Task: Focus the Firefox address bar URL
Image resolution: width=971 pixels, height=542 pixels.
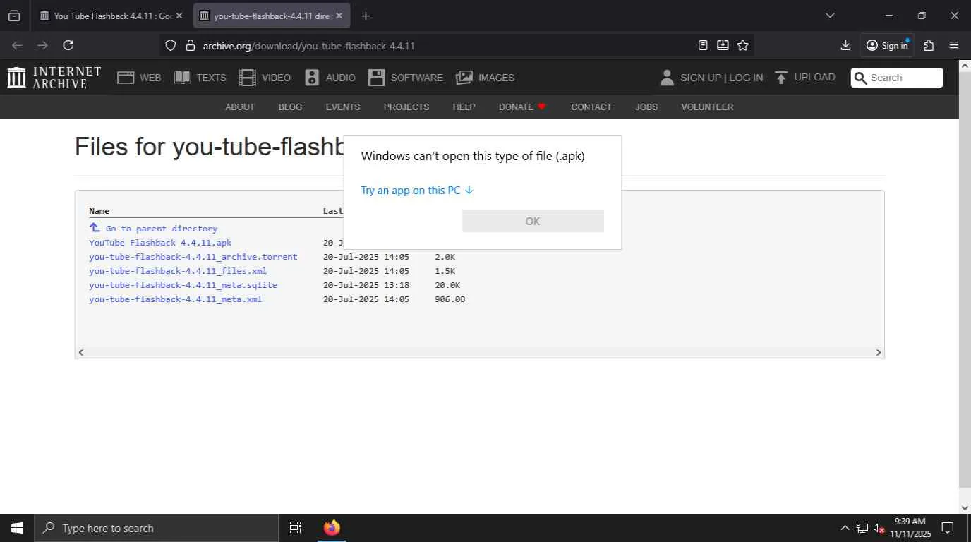Action: (309, 46)
